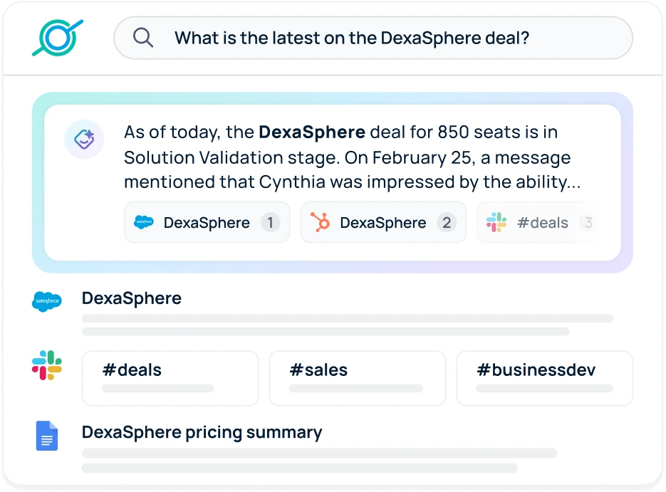Open the #businessdev channel card
Screen dimensions: 666x492
543,377
